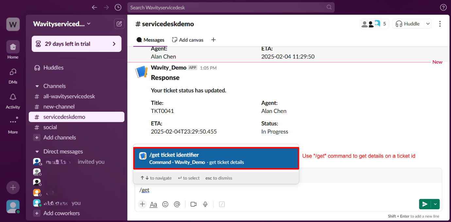Switch to the Messages tab

click(150, 40)
